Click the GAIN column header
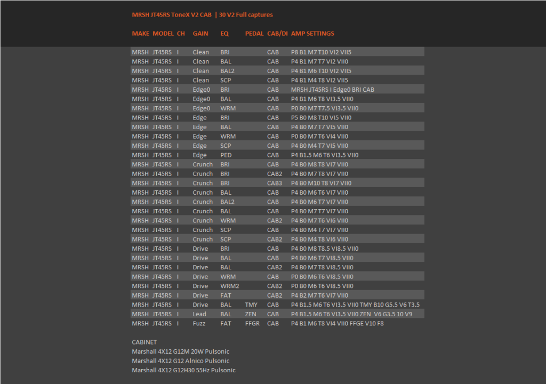 [200, 34]
